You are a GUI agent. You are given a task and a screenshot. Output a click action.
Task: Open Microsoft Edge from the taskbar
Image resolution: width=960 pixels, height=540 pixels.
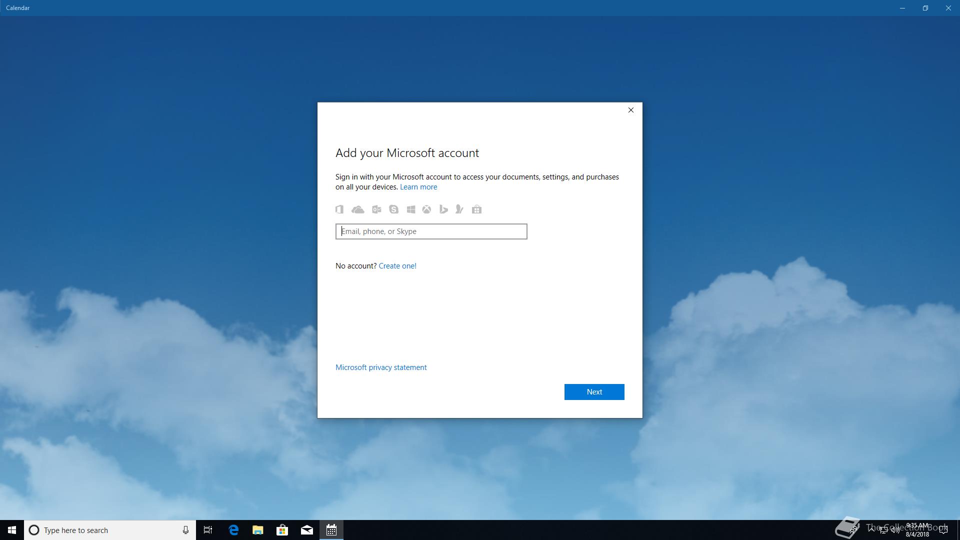(x=233, y=530)
